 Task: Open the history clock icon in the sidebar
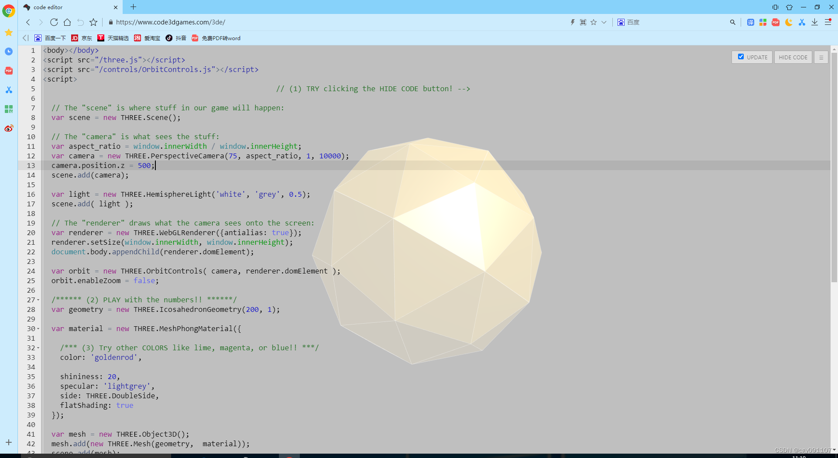[9, 51]
